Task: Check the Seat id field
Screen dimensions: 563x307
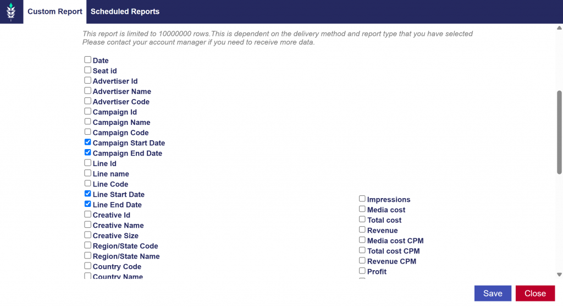Action: [x=87, y=70]
